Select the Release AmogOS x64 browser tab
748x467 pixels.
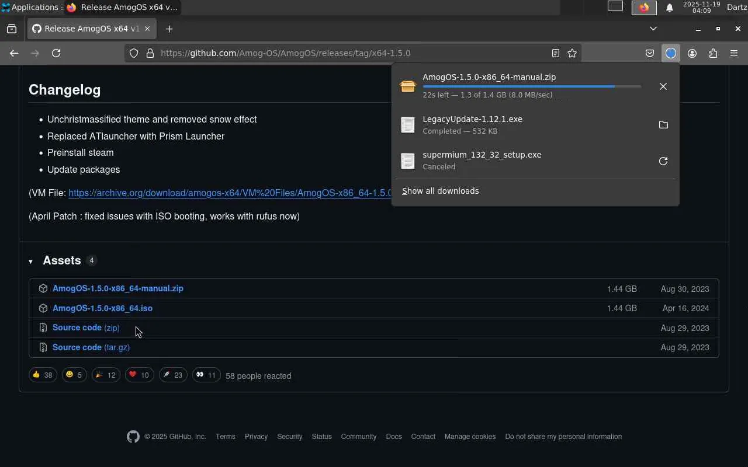(91, 29)
